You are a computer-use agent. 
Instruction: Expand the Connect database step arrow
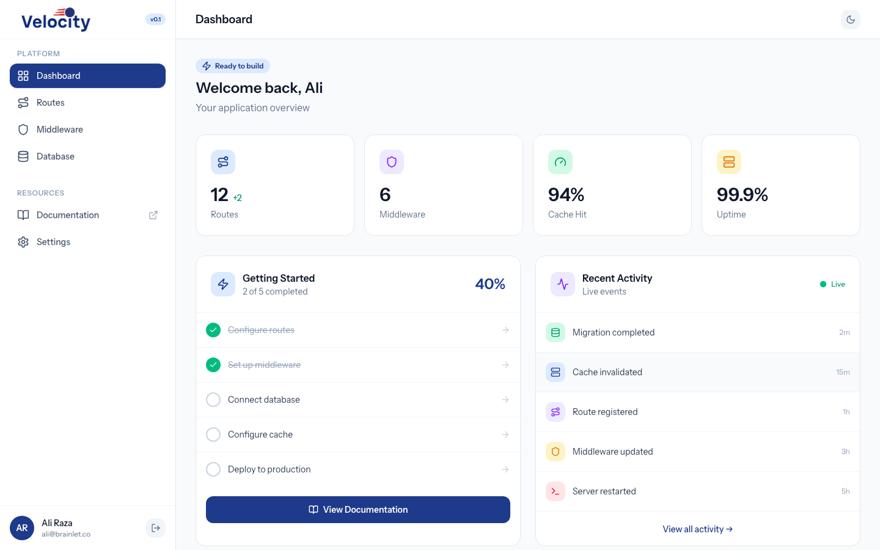click(x=505, y=399)
